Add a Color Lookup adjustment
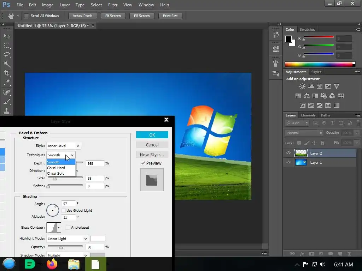The image size is (362, 271). tap(341, 96)
